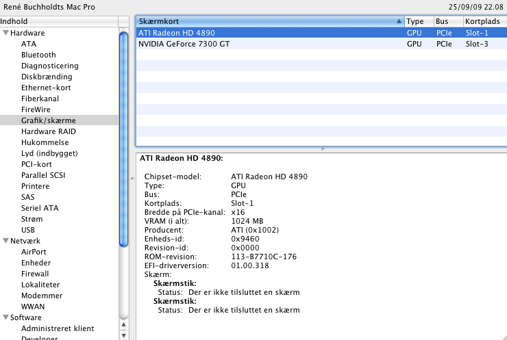Toggle the sort order arrow in Skærmkort header
This screenshot has width=507, height=340.
[x=399, y=21]
